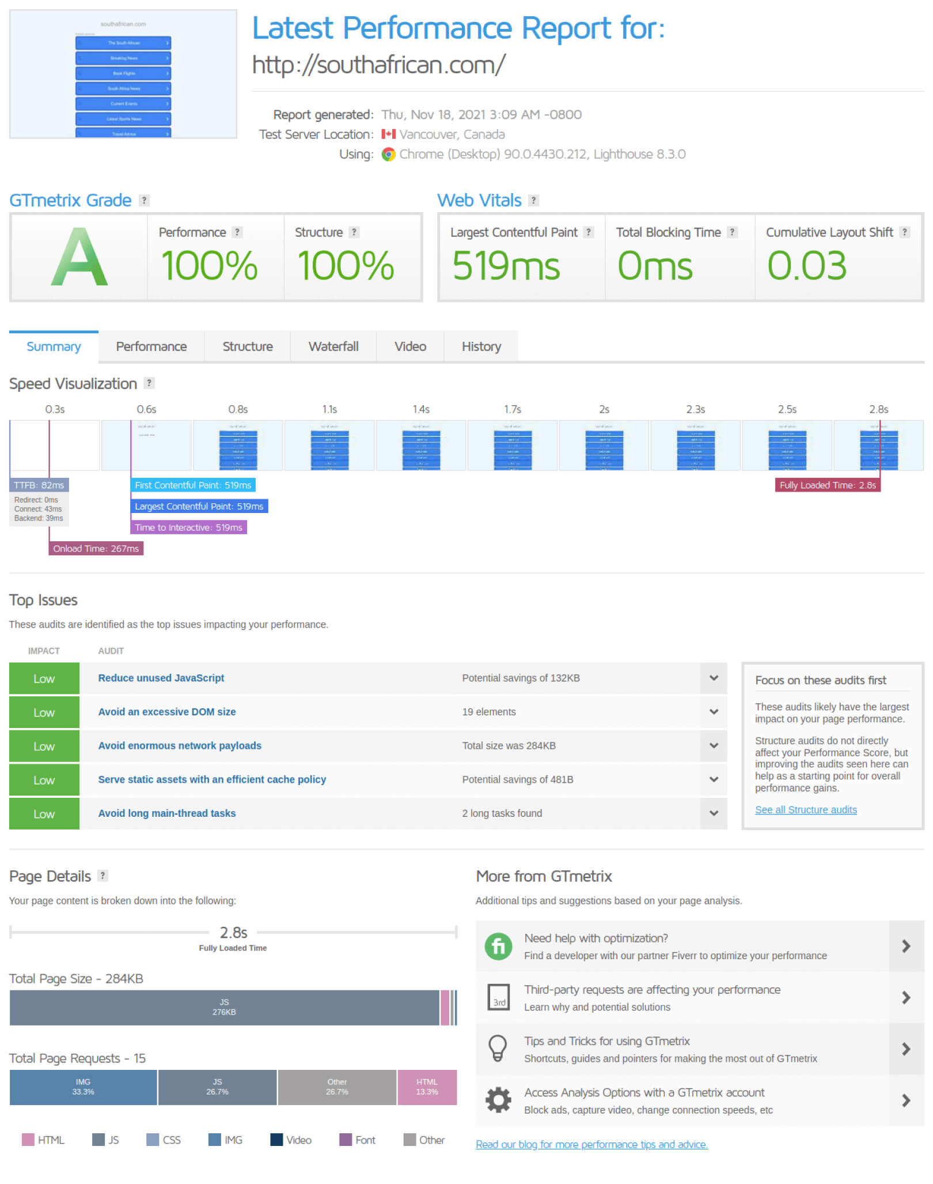This screenshot has width=933, height=1184.
Task: Click the Fully Loaded Time 2.8s marker
Action: click(x=828, y=485)
